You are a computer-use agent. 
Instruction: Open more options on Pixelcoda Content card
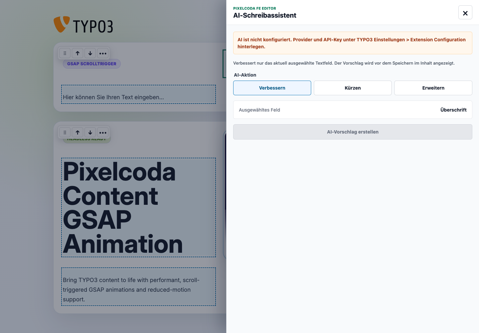point(103,133)
